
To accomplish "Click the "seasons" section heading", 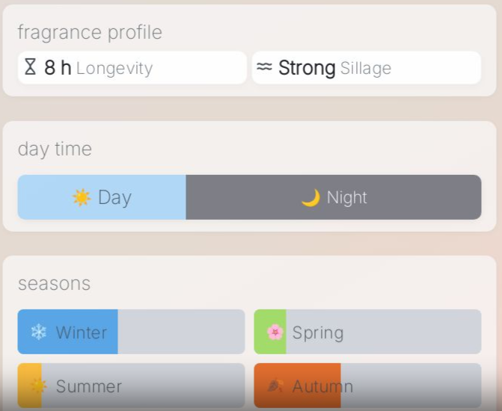I will tap(54, 283).
